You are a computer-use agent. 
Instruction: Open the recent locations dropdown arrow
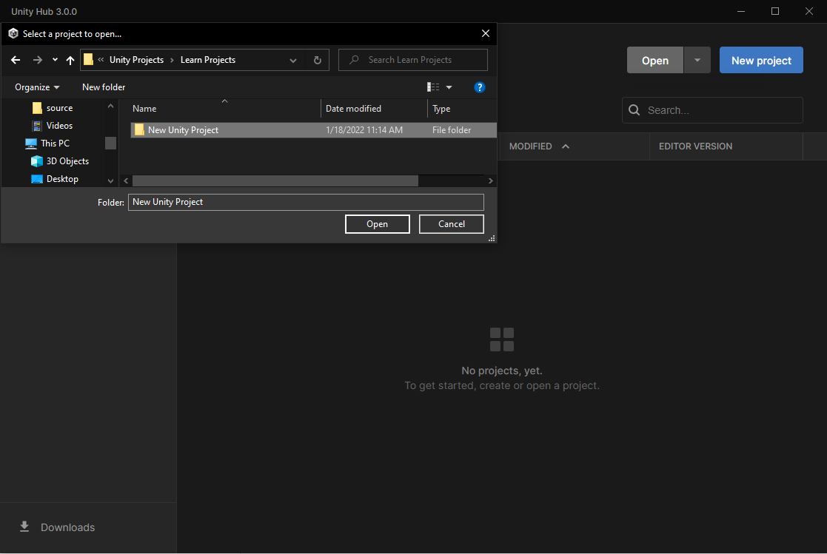pos(55,60)
